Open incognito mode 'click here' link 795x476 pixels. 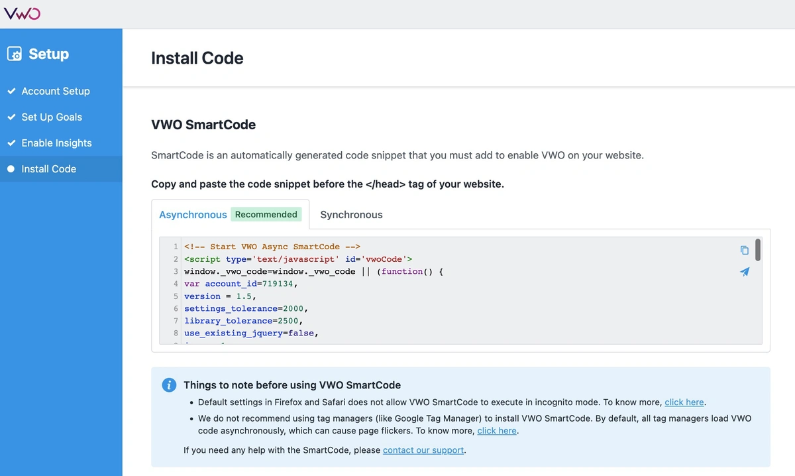pos(684,402)
